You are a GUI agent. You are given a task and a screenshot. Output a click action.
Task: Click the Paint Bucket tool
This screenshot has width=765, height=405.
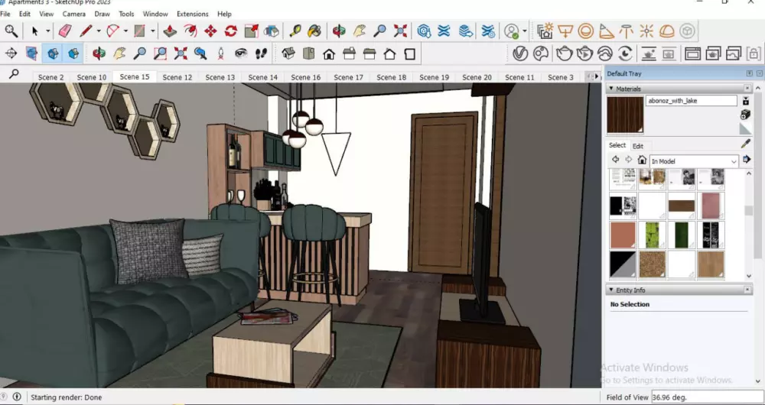click(314, 31)
